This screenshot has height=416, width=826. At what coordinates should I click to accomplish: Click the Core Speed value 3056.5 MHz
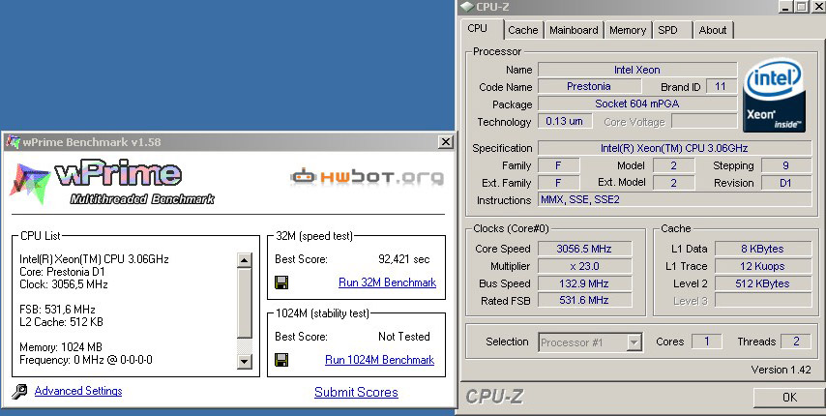pyautogui.click(x=584, y=249)
